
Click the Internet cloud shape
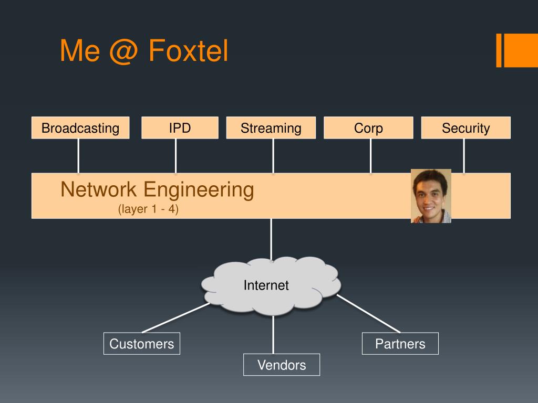(x=271, y=286)
